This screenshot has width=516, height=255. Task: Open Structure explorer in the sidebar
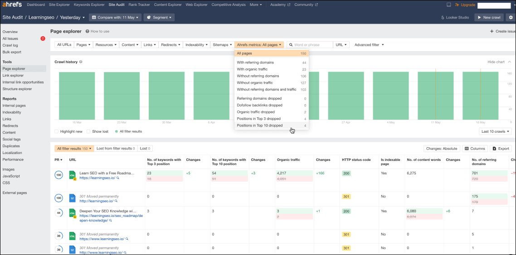pos(17,89)
